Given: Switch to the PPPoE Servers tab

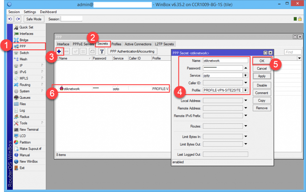Looking at the screenshot, I should click(x=83, y=44).
